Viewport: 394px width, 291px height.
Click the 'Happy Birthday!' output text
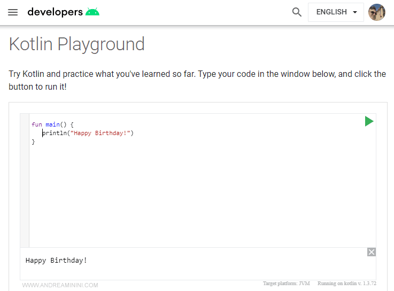tap(56, 261)
